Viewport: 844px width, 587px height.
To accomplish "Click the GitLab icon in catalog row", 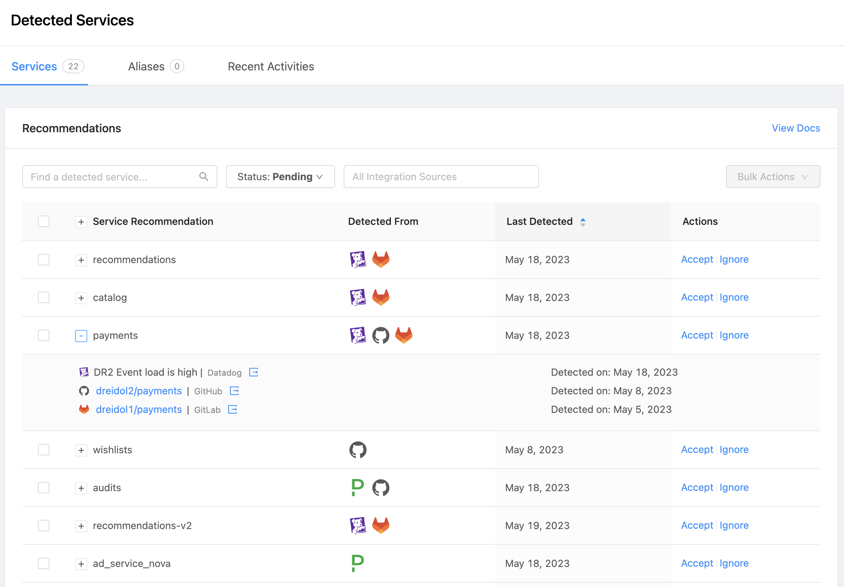I will (x=381, y=297).
